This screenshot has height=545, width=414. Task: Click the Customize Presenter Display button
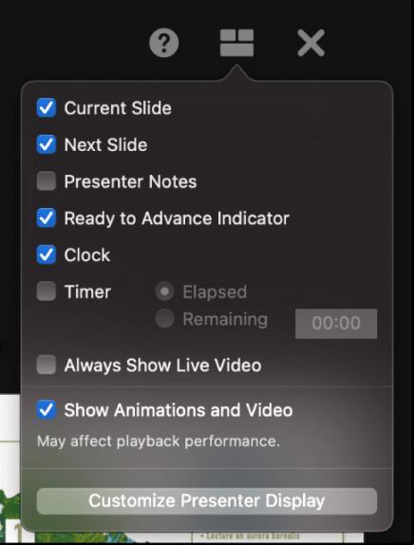(207, 501)
